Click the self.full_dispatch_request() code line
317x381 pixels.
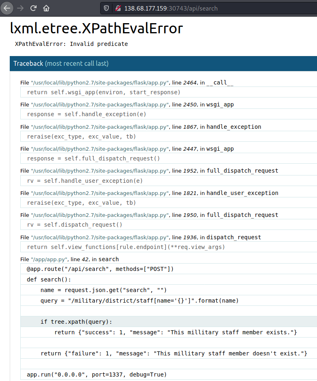[169, 159]
